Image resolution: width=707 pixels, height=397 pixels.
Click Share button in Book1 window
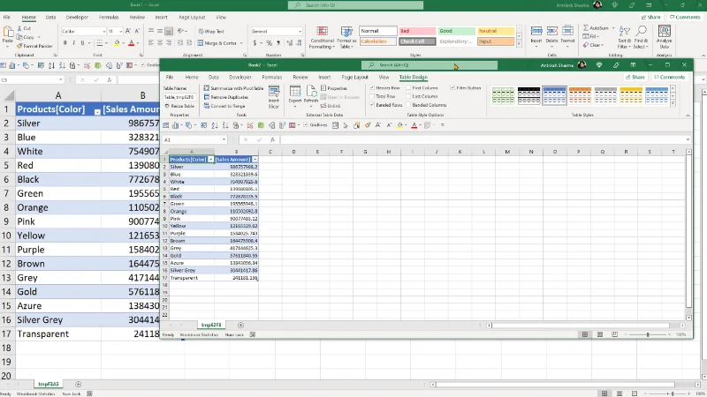(x=650, y=17)
